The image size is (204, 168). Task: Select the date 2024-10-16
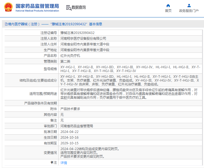click(x=70, y=138)
